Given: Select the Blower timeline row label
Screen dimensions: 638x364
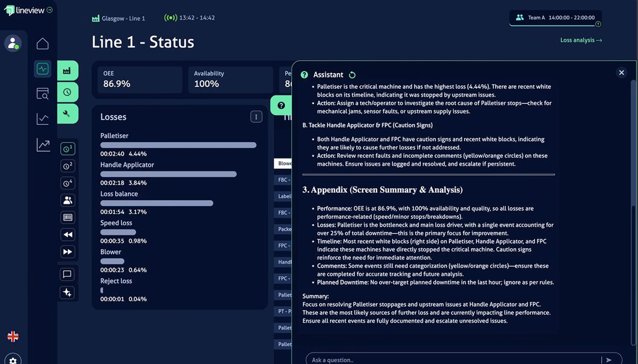Looking at the screenshot, I should pos(283,163).
